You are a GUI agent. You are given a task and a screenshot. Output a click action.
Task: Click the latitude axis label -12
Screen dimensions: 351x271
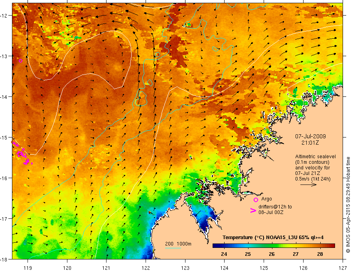coord(4,16)
